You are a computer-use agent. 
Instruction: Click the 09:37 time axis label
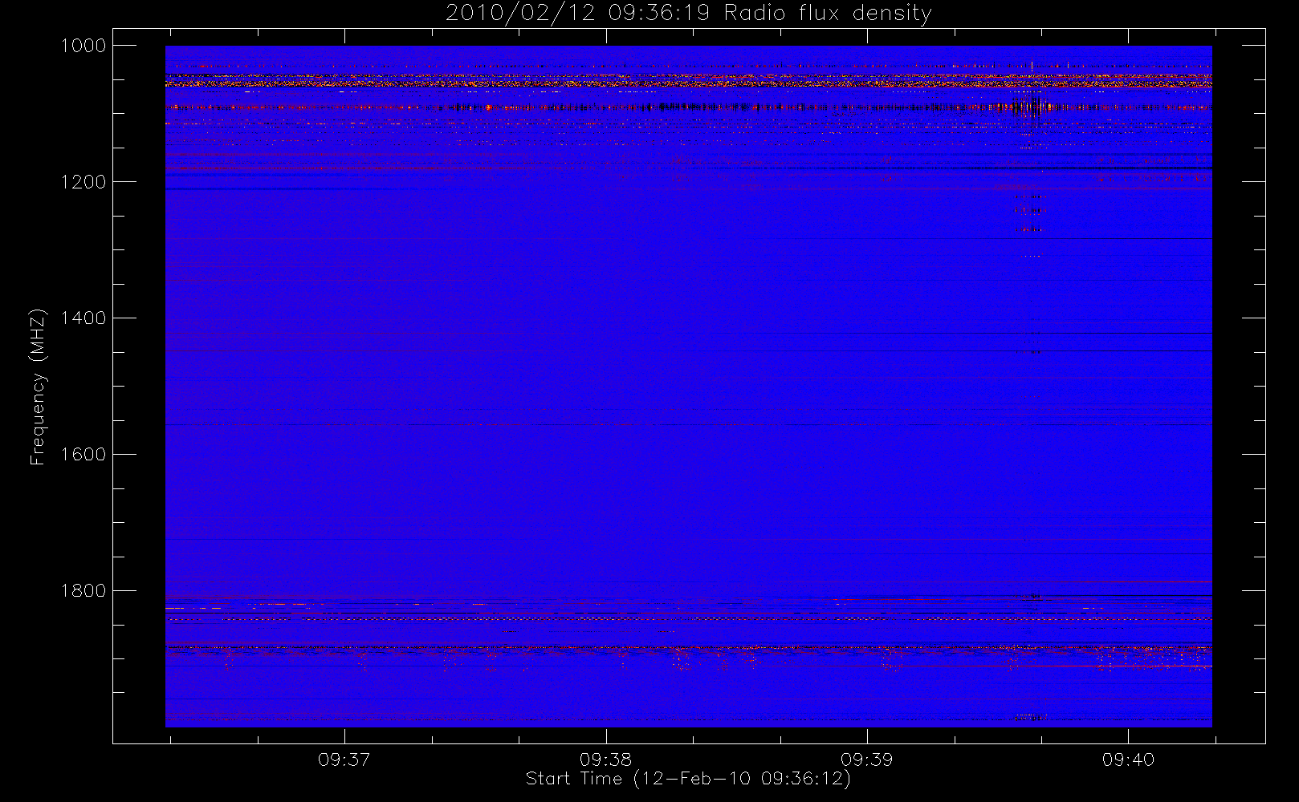[x=344, y=759]
